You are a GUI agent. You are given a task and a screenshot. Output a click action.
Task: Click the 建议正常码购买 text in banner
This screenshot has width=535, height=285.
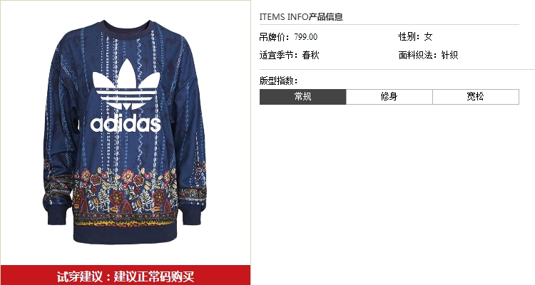[x=154, y=276]
